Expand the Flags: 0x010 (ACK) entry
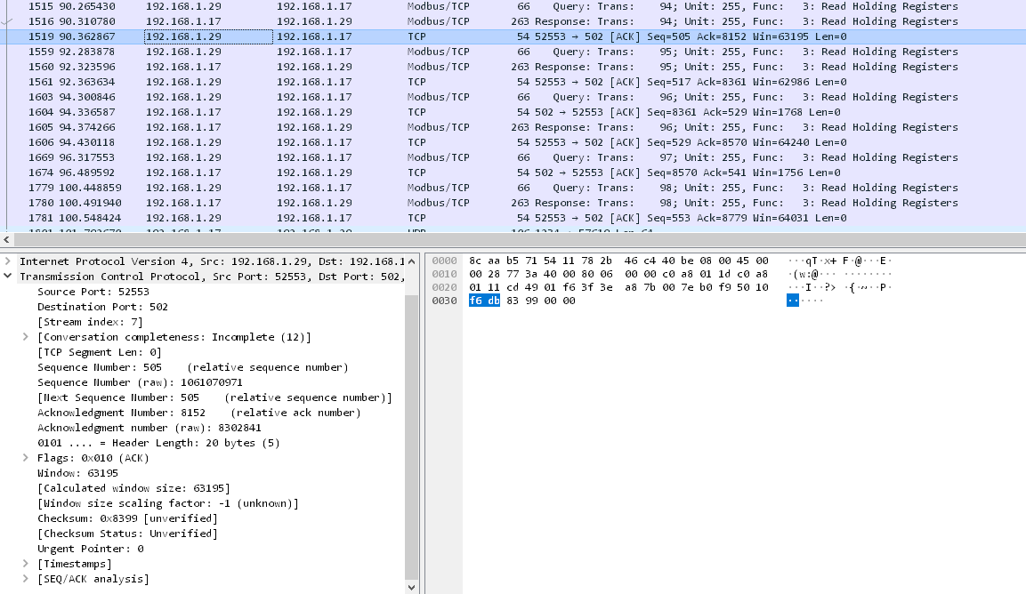 coord(26,458)
